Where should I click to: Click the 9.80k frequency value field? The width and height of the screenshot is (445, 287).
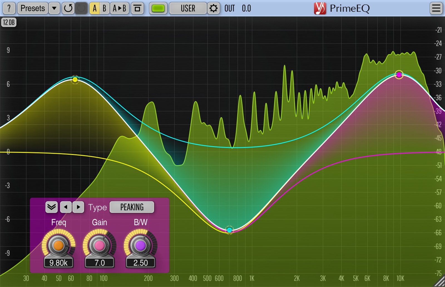(x=58, y=263)
